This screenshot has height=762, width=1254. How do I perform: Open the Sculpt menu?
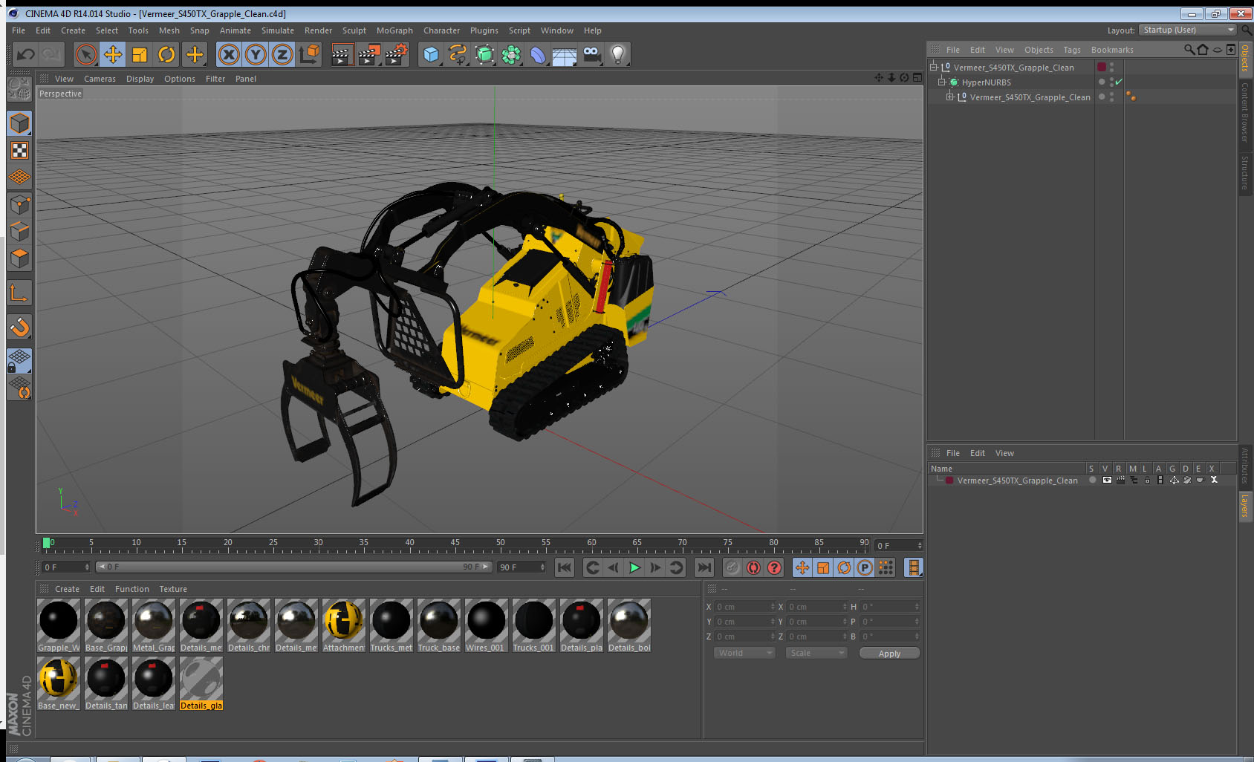pyautogui.click(x=354, y=30)
